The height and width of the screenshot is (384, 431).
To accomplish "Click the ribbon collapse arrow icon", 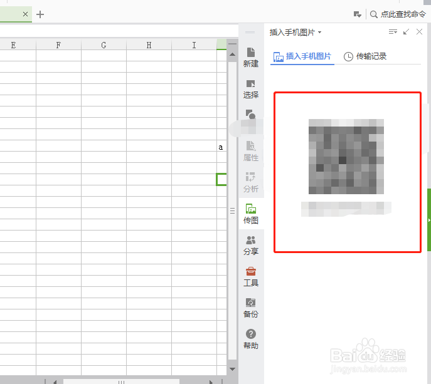I will pos(358,14).
